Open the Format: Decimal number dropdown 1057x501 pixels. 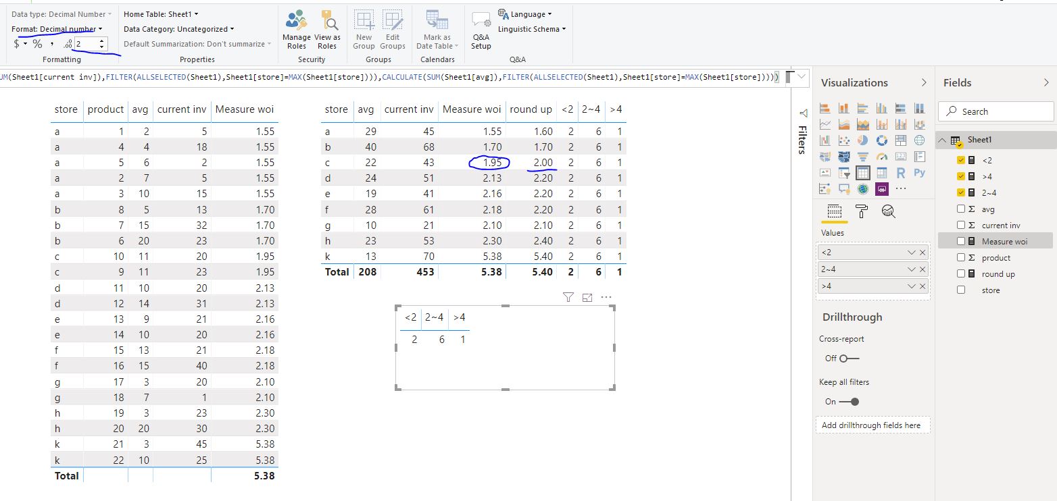point(57,29)
